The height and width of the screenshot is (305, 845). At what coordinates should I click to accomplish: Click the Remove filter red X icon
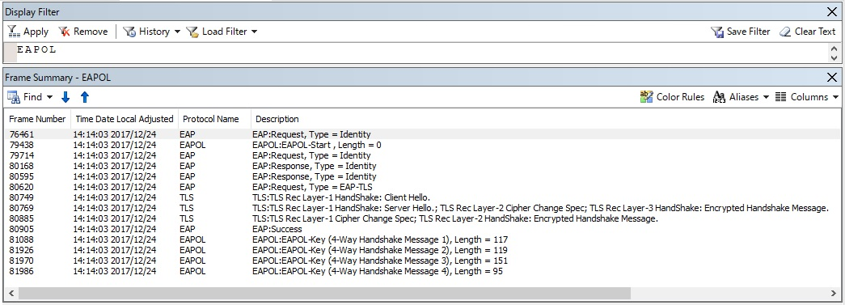65,32
